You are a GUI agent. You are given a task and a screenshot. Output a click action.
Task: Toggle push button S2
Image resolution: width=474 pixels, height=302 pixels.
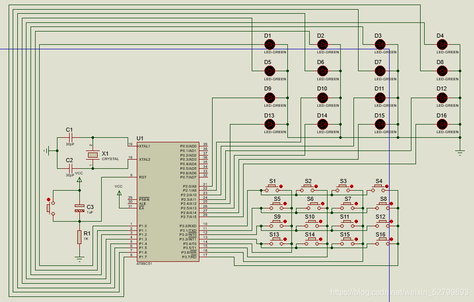click(308, 189)
